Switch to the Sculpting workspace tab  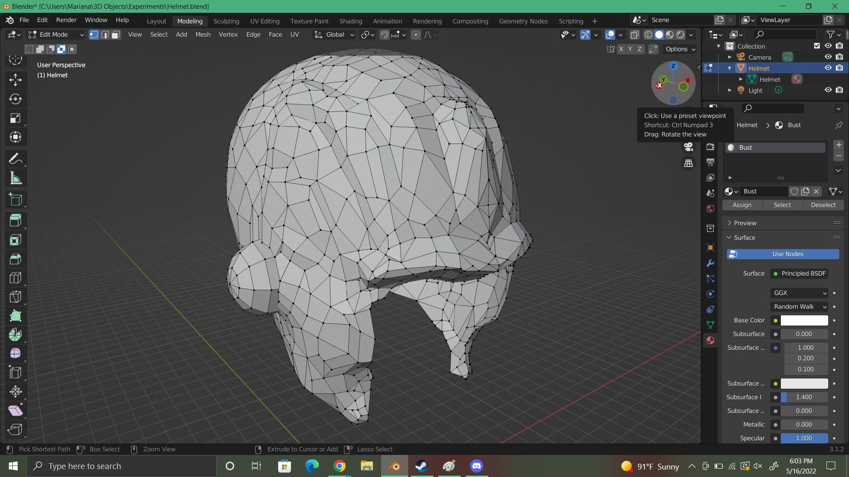point(226,21)
